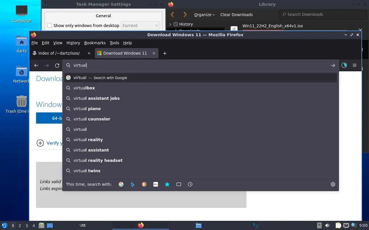This screenshot has width=369, height=230.
Task: Search this time with DuckDuckGo icon
Action: pyautogui.click(x=144, y=184)
